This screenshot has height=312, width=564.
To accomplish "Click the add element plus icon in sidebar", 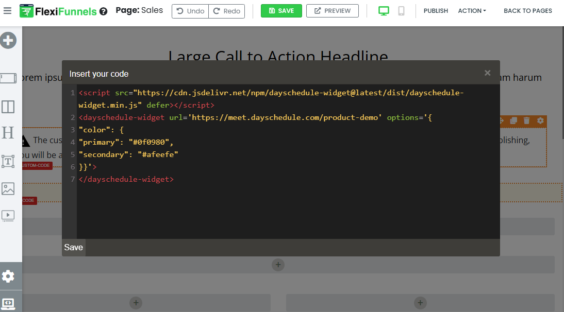I will tap(8, 40).
